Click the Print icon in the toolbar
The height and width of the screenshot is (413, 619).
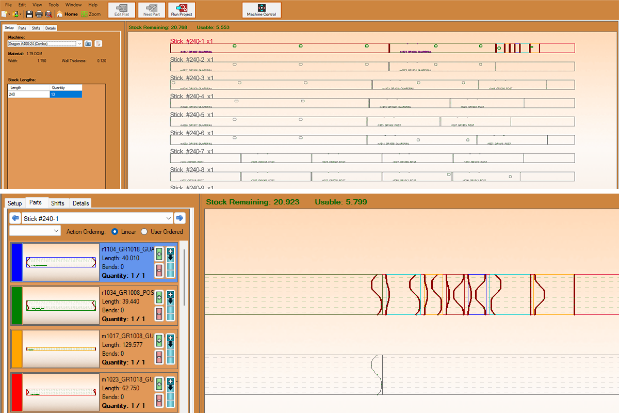(x=39, y=14)
